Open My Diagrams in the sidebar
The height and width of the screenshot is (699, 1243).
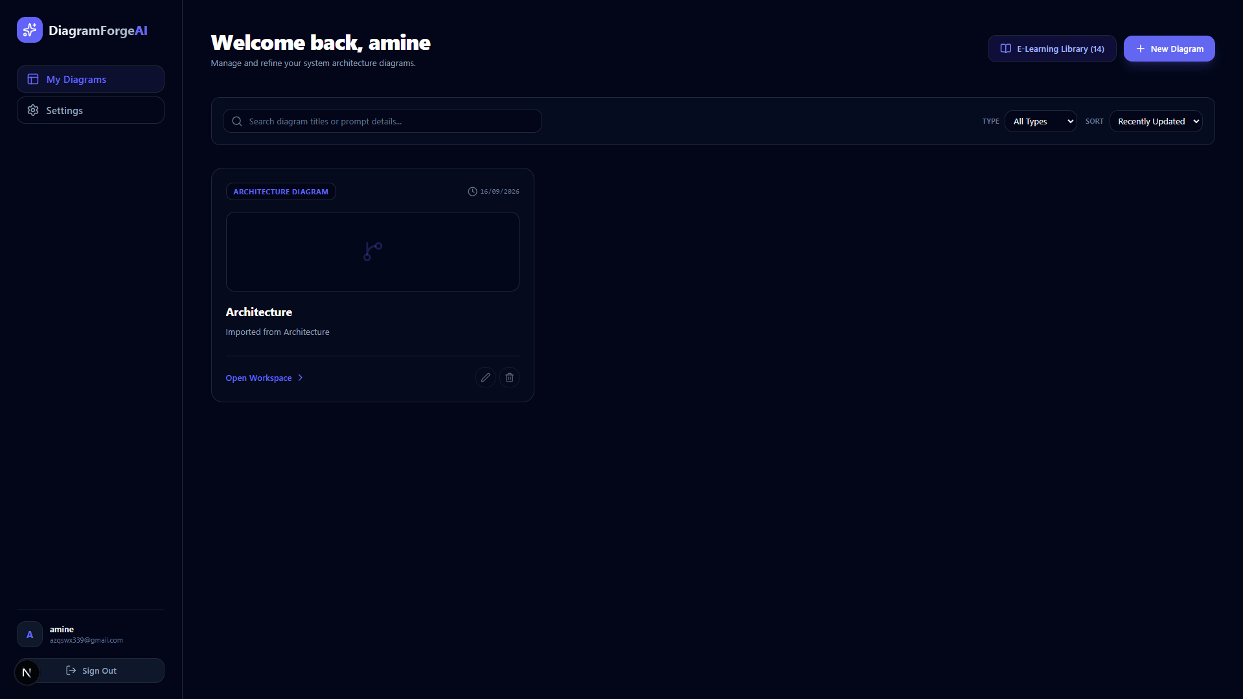coord(91,79)
